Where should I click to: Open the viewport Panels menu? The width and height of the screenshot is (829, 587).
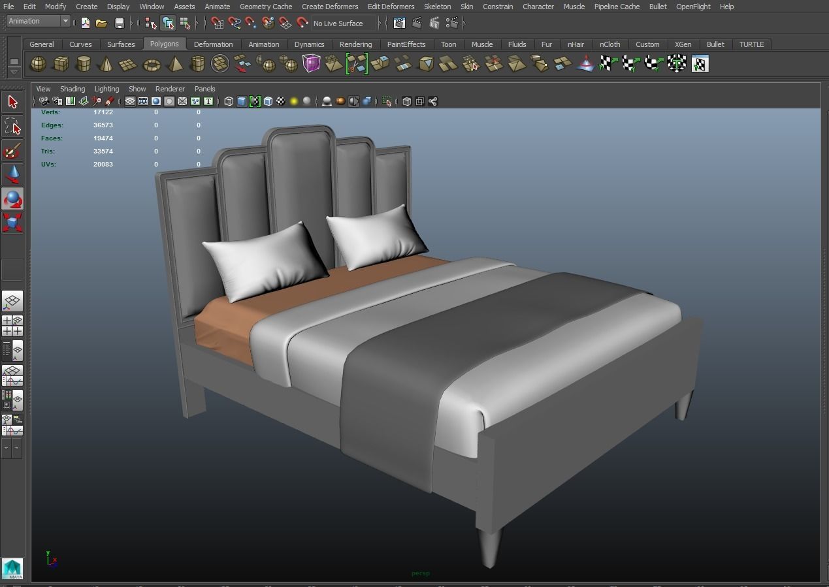tap(204, 89)
